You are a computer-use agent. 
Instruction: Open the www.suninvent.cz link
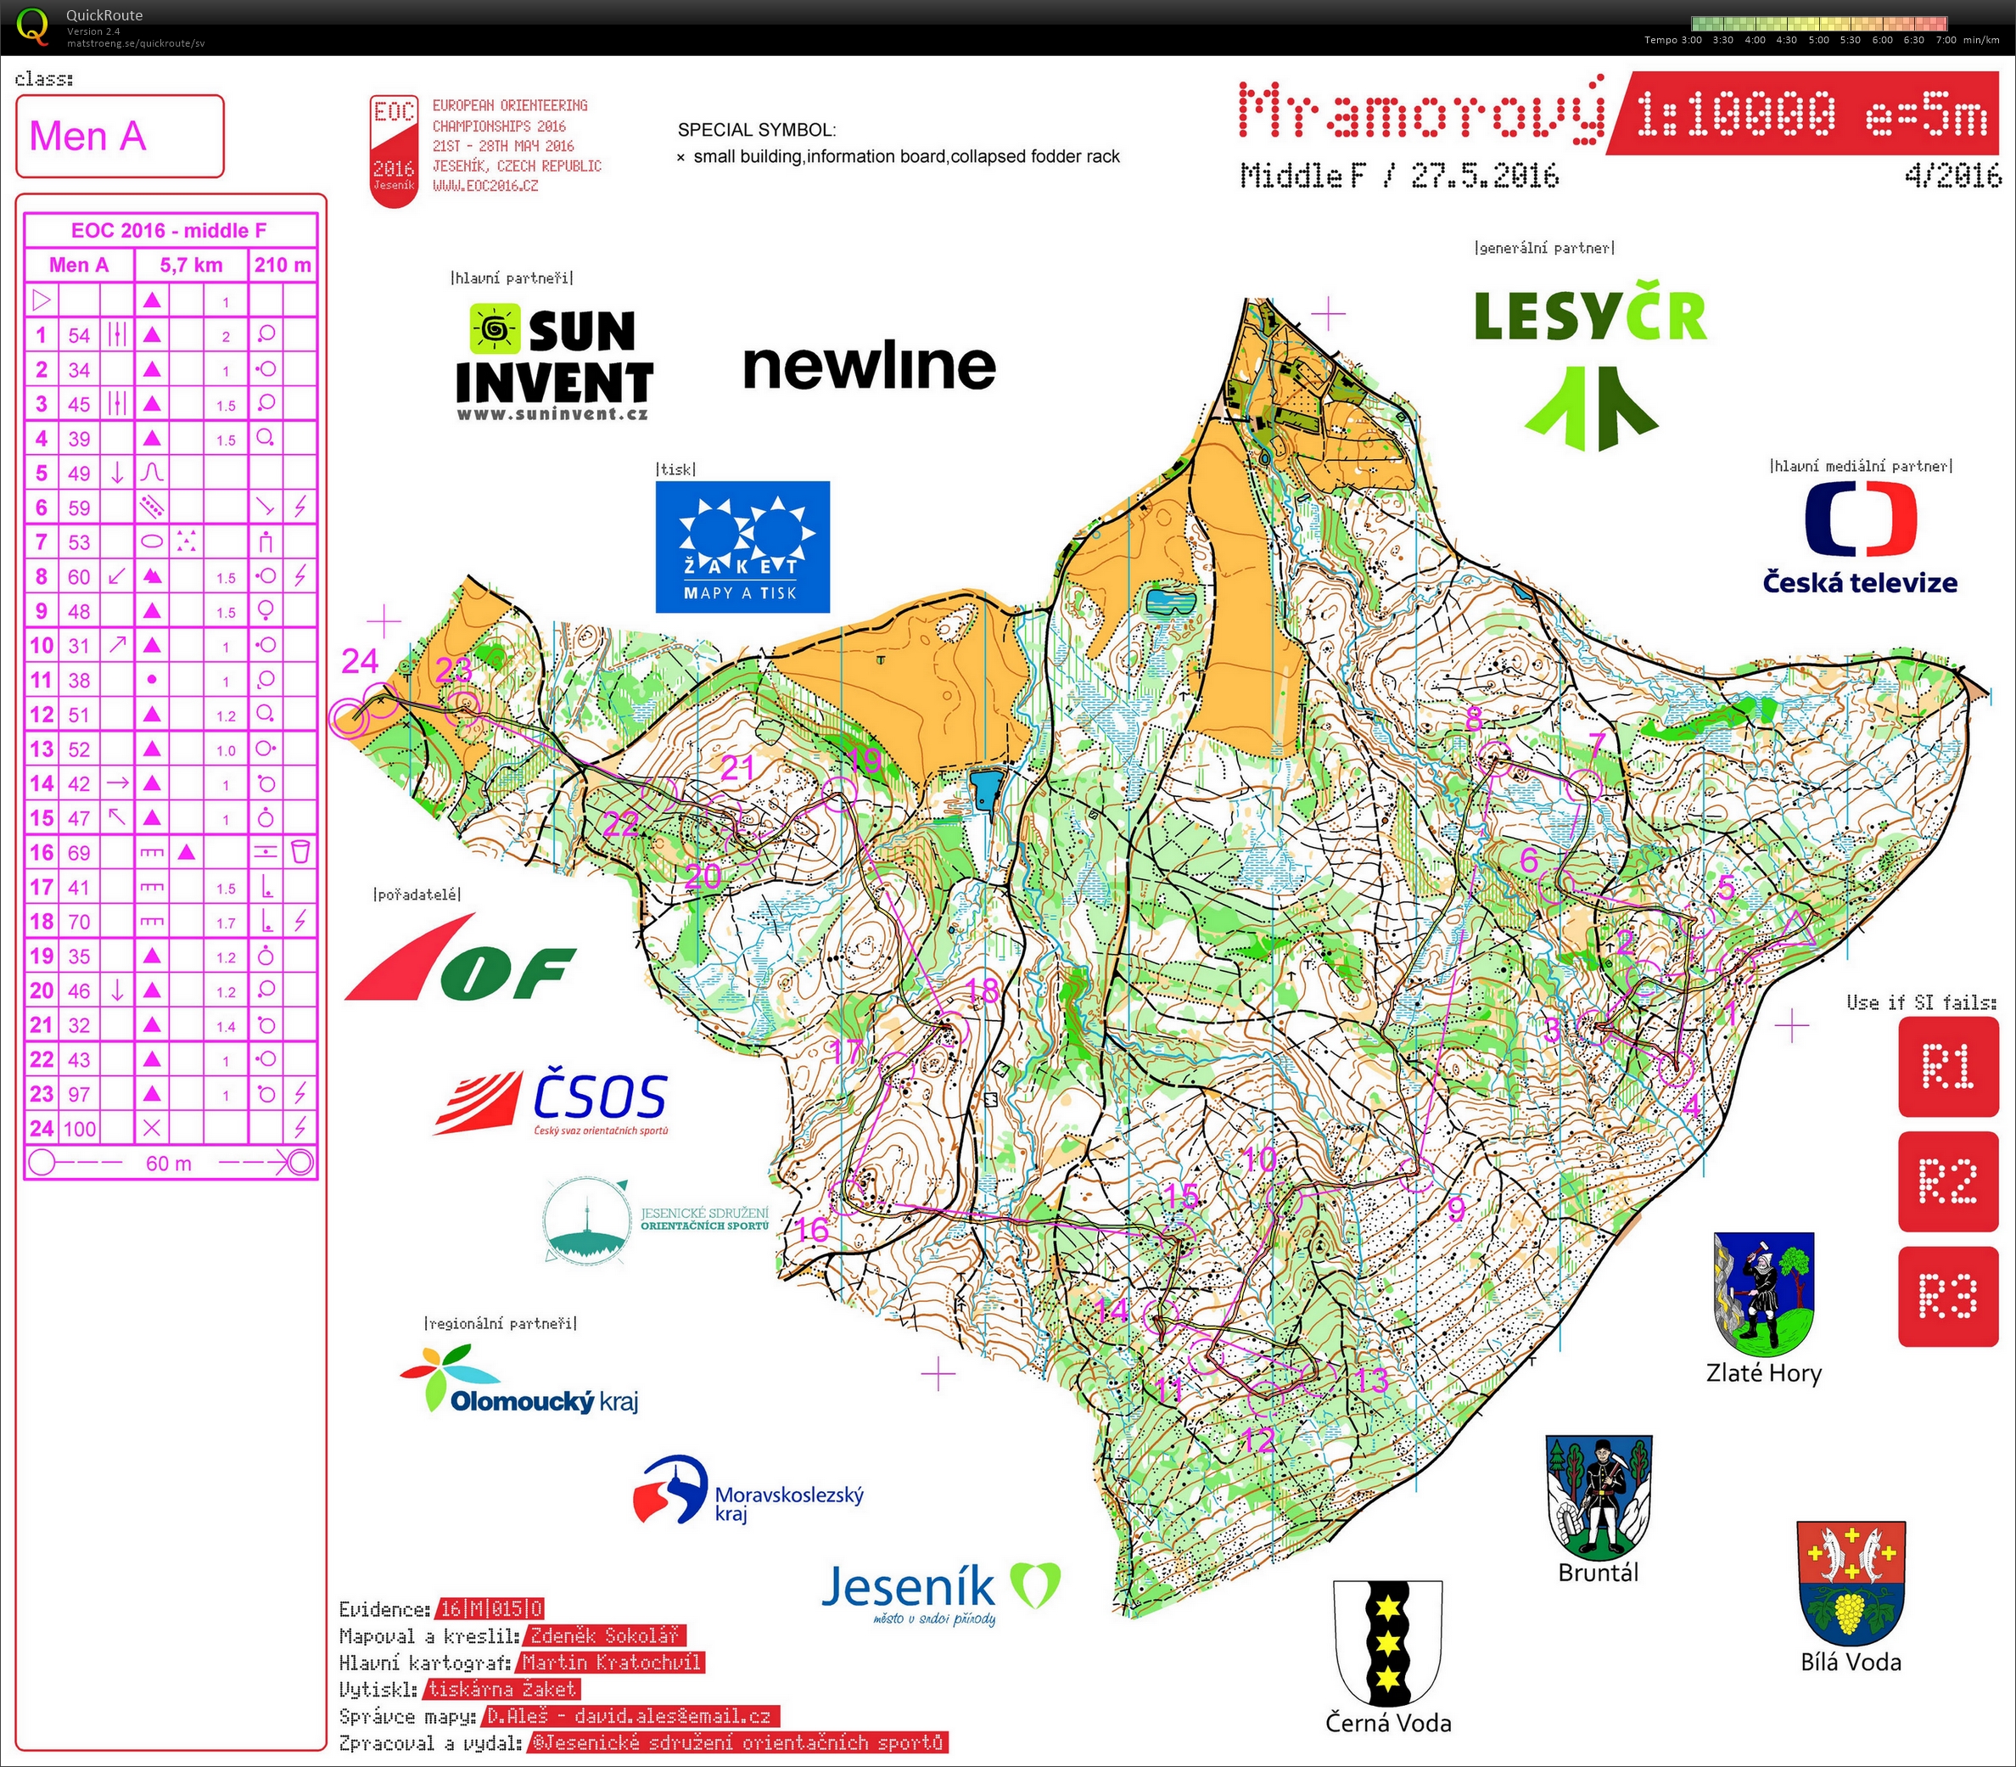[x=552, y=414]
